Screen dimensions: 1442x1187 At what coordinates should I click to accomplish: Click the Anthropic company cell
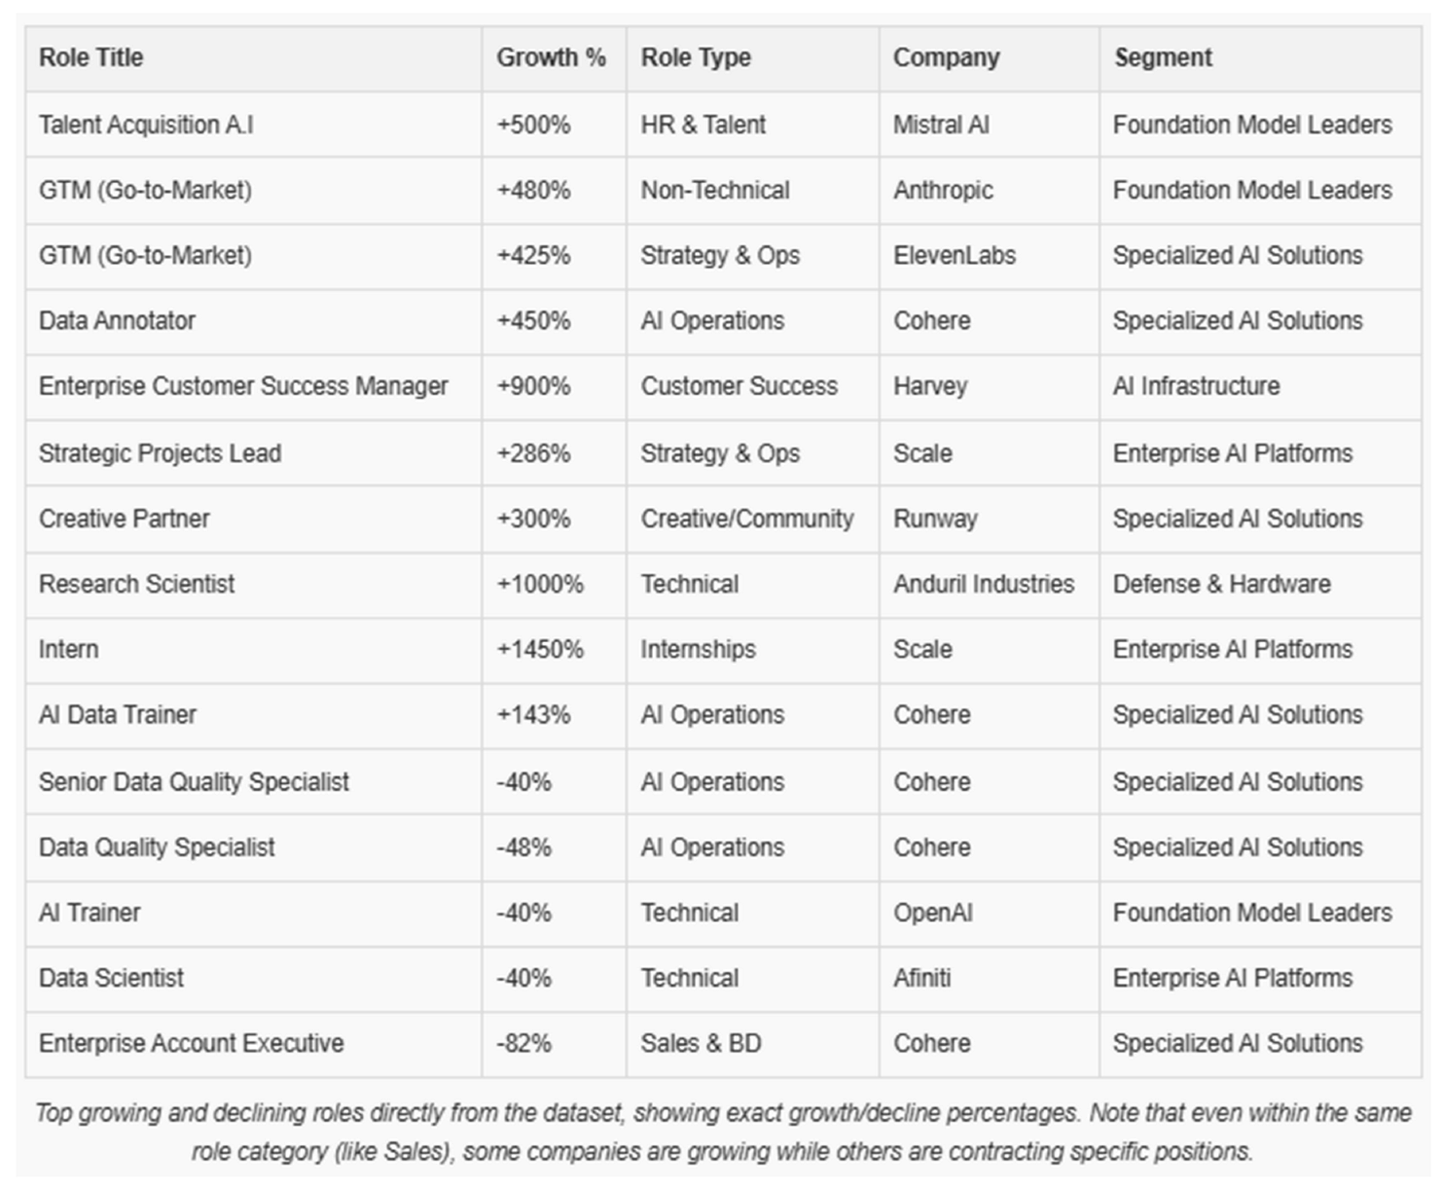[943, 190]
